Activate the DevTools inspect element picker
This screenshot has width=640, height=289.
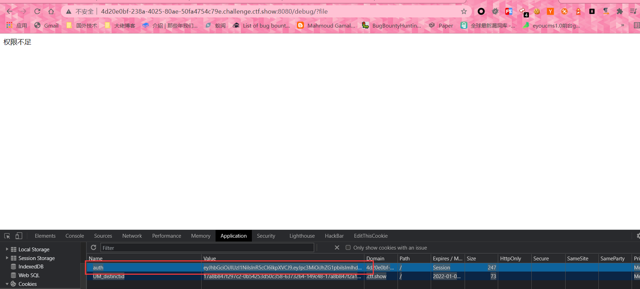[x=7, y=236]
